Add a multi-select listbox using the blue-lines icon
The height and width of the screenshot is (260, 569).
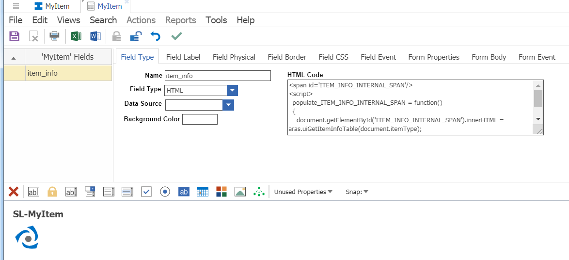(127, 192)
